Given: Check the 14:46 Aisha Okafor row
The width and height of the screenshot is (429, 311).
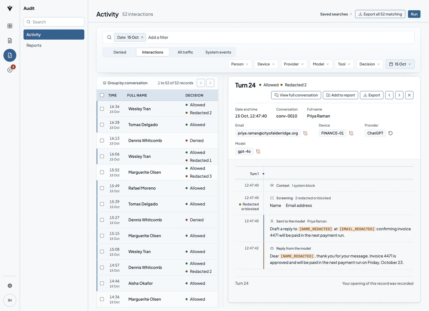Looking at the screenshot, I should (x=102, y=283).
